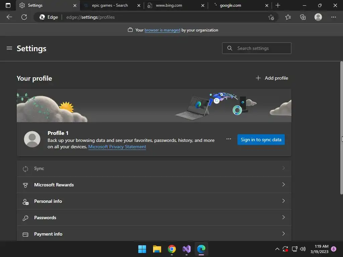Image resolution: width=343 pixels, height=257 pixels.
Task: Open the clock and date flyout
Action: click(x=319, y=249)
